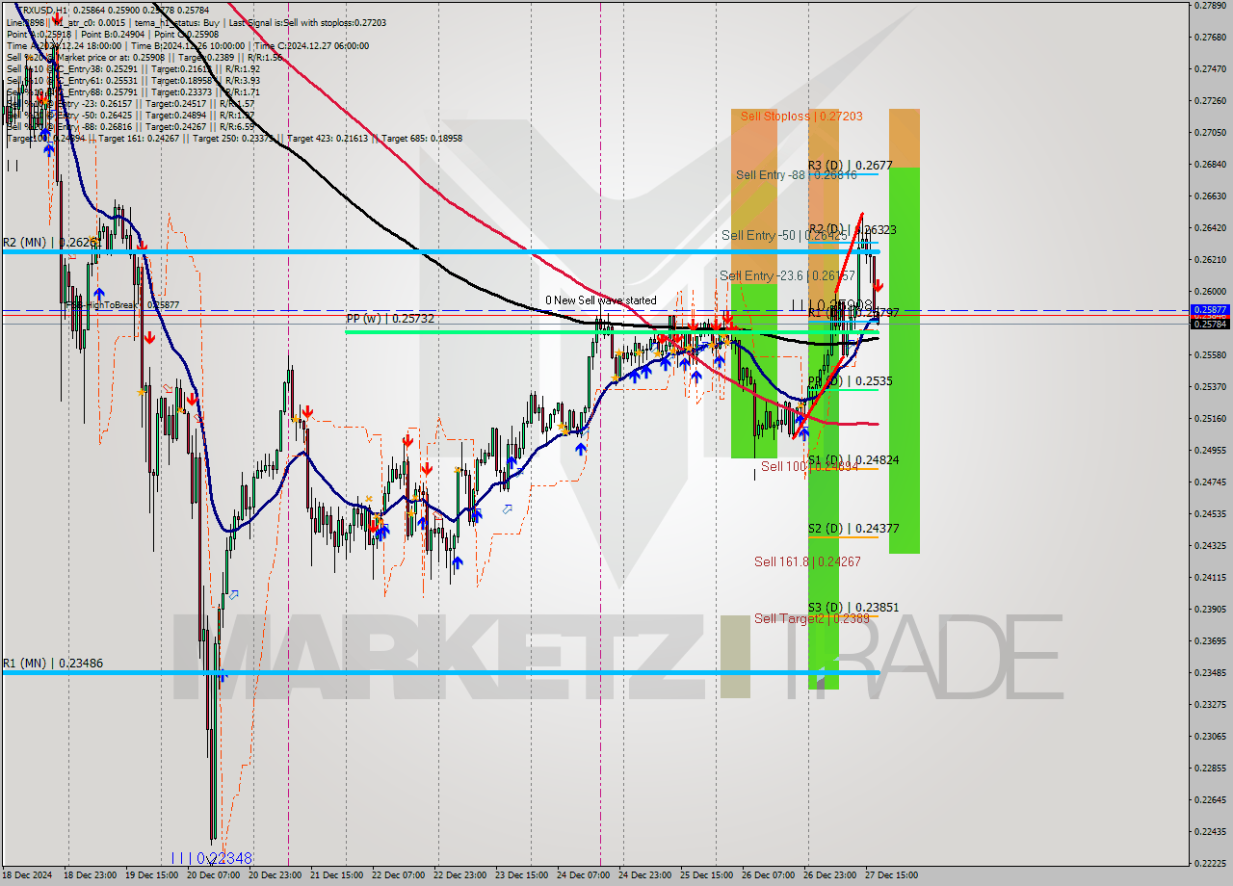Image resolution: width=1233 pixels, height=886 pixels.
Task: Select the '26 Dec 23:00' time label
Action: 829,875
